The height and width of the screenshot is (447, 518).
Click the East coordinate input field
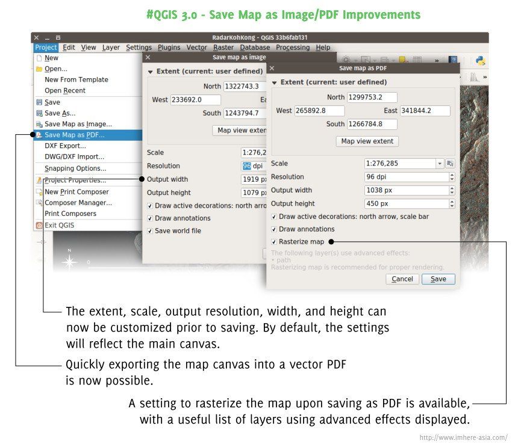pos(425,111)
